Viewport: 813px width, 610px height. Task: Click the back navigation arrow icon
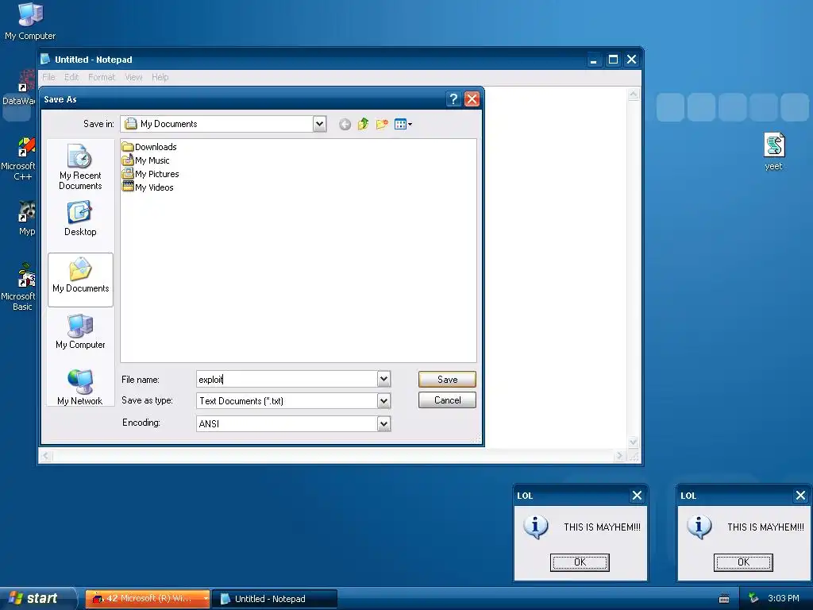345,124
